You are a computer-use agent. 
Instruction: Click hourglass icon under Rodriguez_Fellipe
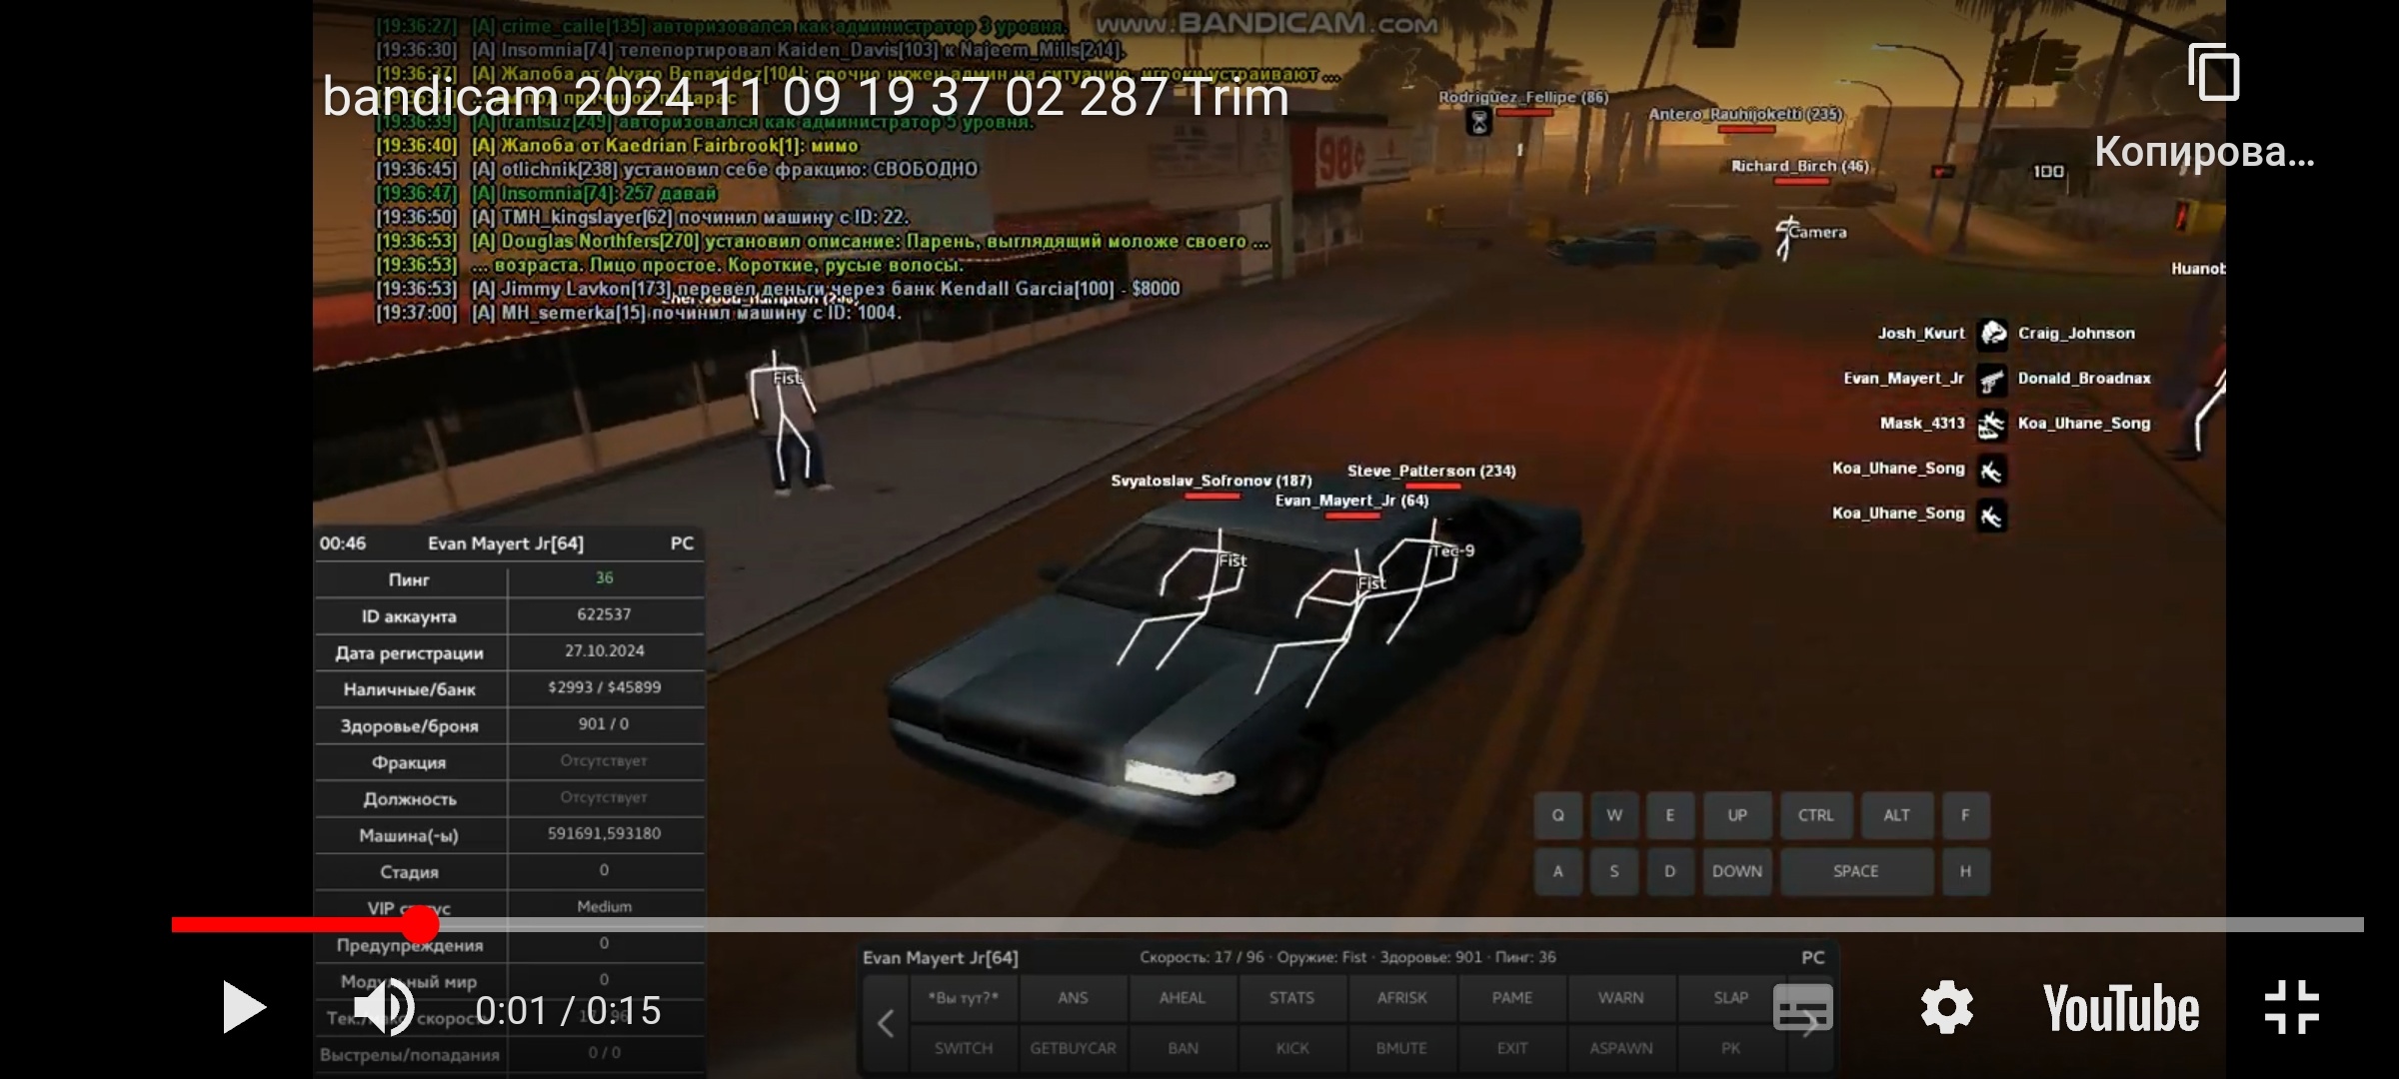tap(1478, 122)
